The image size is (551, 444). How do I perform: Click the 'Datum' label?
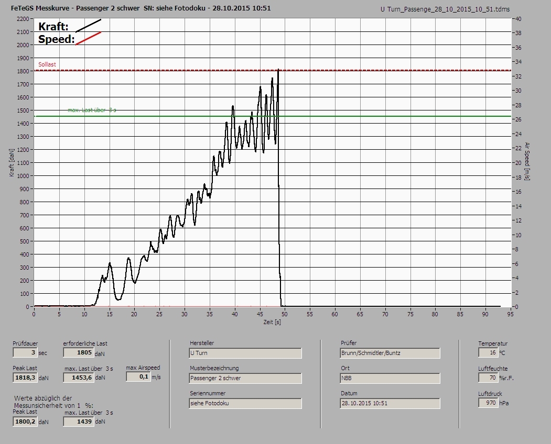[x=349, y=393]
